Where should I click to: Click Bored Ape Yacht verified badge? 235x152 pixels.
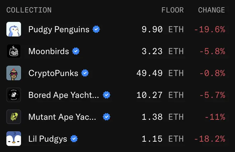click(107, 95)
